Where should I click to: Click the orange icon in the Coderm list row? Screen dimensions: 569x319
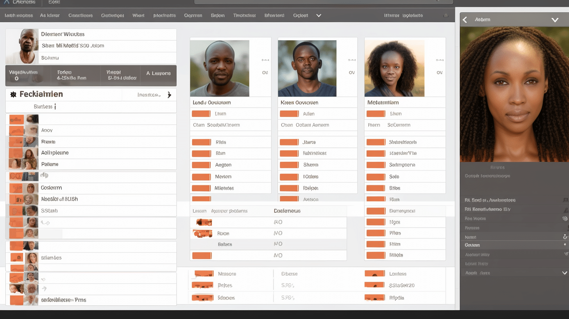(x=17, y=188)
